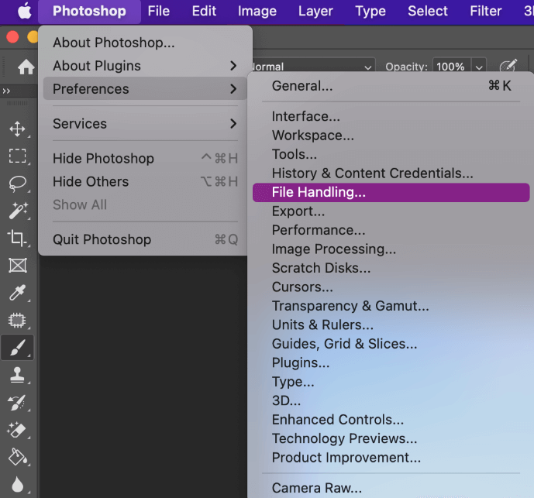Viewport: 534px width, 498px height.
Task: Pick the Magic Wand tool
Action: [17, 211]
